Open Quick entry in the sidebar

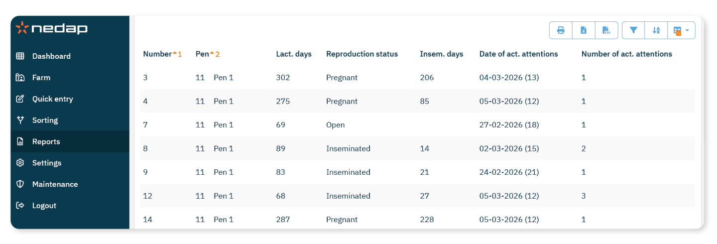coord(52,99)
